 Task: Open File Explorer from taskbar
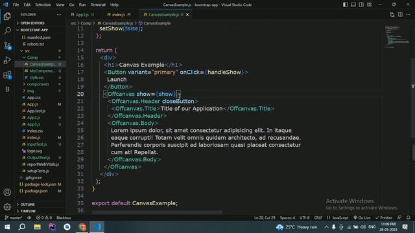[x=37, y=227]
